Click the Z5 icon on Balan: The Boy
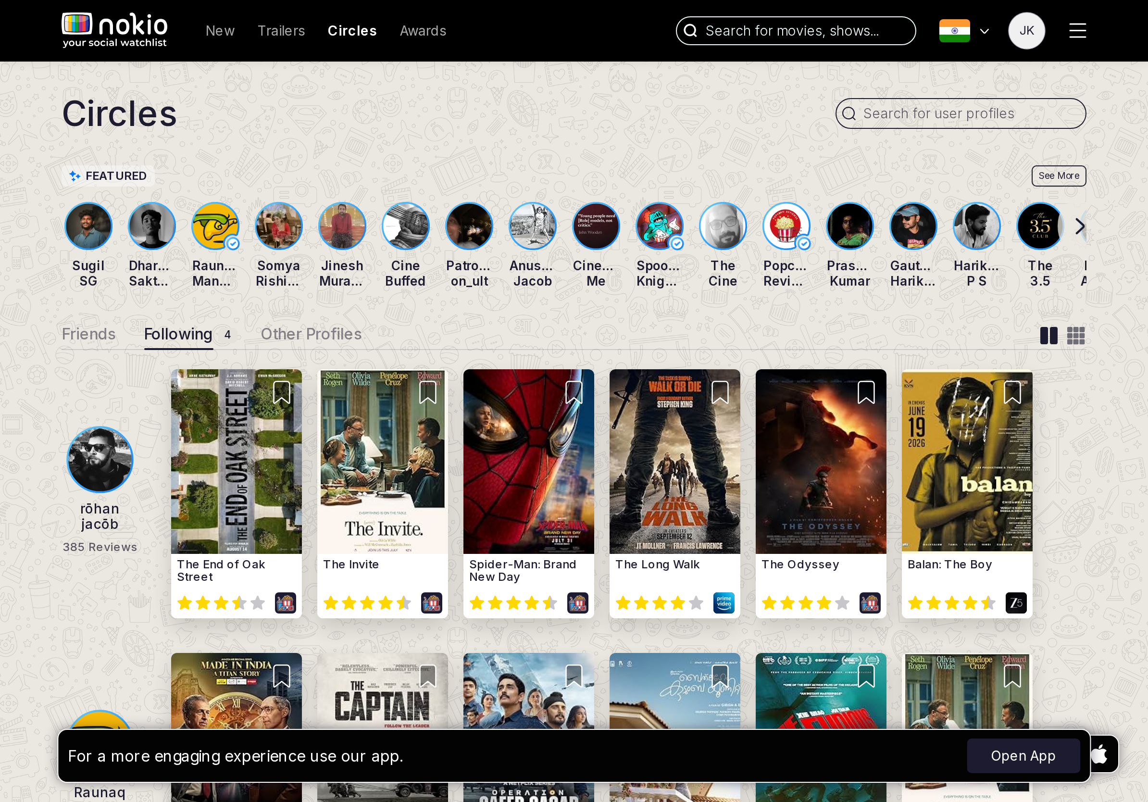The height and width of the screenshot is (802, 1148). 1016,602
